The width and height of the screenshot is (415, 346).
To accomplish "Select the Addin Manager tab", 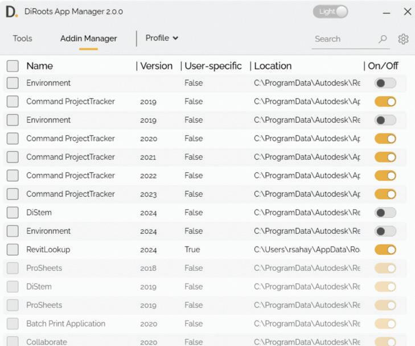I will coord(88,39).
